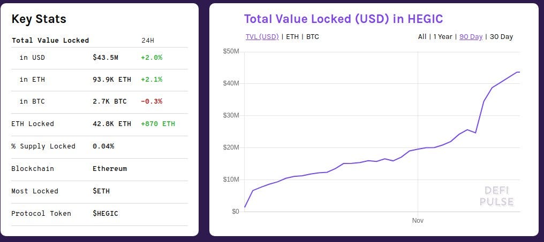The height and width of the screenshot is (242, 544).
Task: Switch chart to ETH denomination
Action: (x=292, y=36)
